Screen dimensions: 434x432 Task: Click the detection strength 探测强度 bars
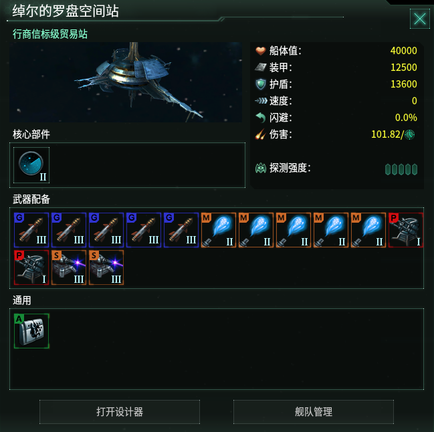pos(401,169)
